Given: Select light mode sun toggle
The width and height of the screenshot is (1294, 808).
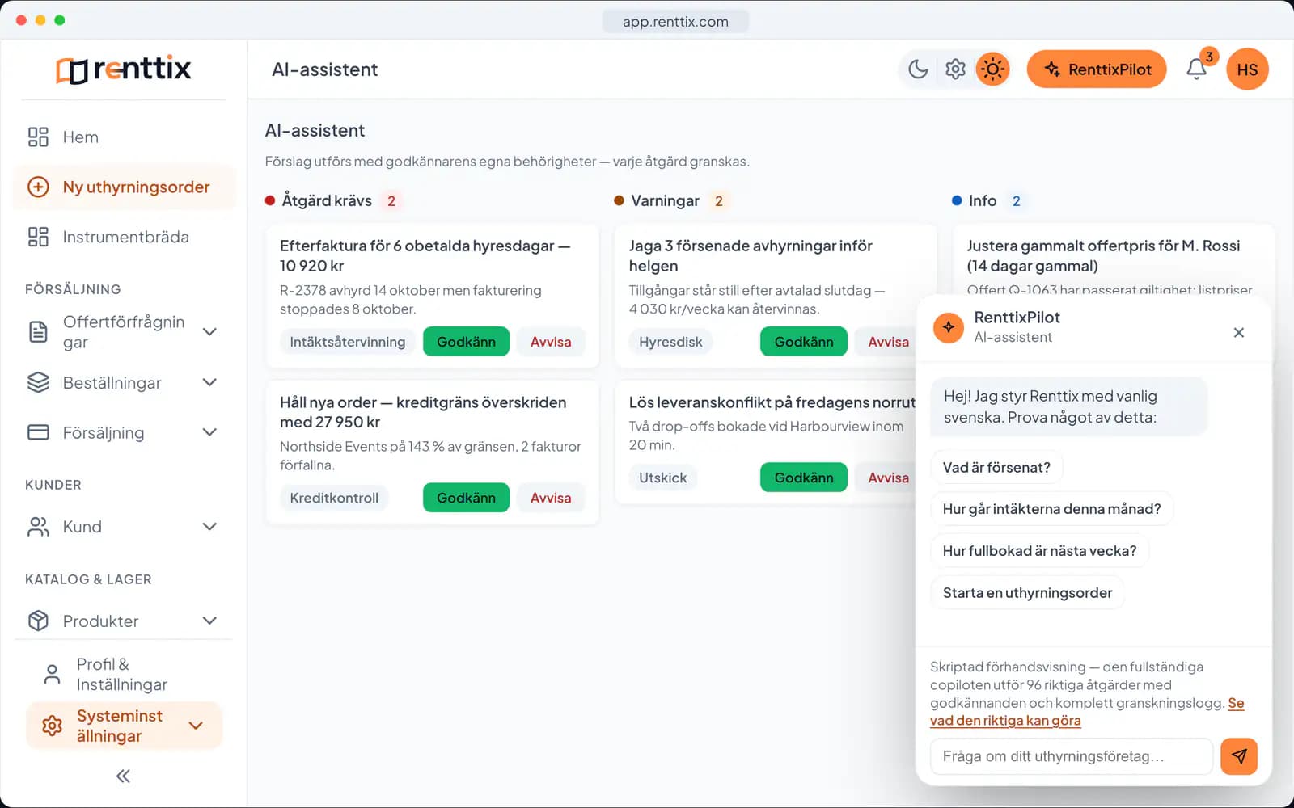Looking at the screenshot, I should 992,69.
